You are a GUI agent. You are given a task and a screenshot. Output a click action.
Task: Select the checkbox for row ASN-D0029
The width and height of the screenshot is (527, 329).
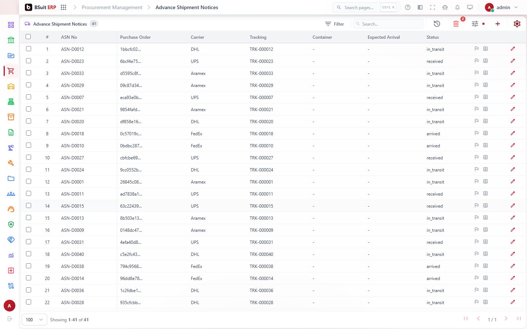[29, 85]
